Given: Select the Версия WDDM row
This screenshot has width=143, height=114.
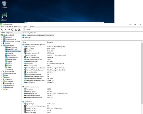Looking at the screenshot, I should tap(39, 83).
